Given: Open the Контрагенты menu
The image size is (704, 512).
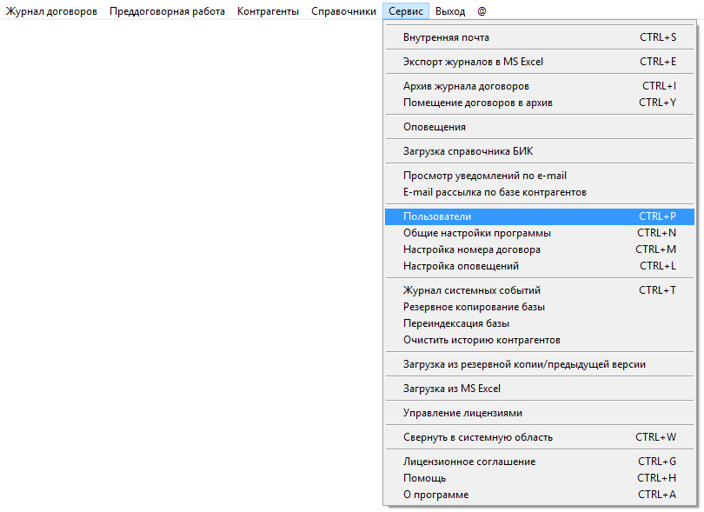Looking at the screenshot, I should (x=268, y=11).
